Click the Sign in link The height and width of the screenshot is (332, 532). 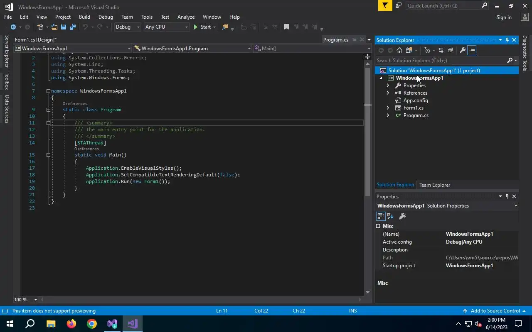[504, 17]
